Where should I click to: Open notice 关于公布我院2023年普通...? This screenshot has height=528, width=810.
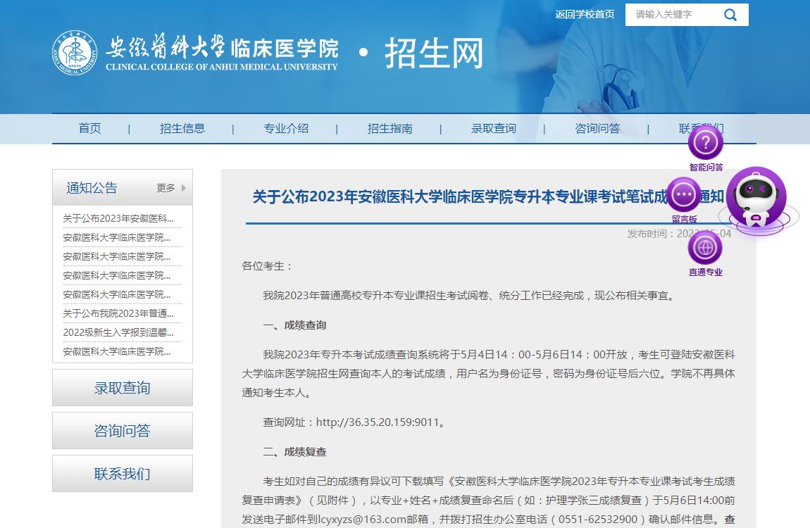pos(118,313)
